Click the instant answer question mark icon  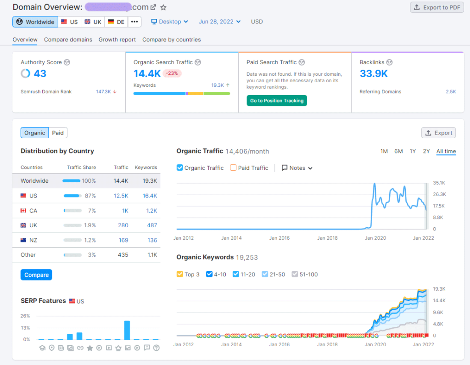pos(156,348)
